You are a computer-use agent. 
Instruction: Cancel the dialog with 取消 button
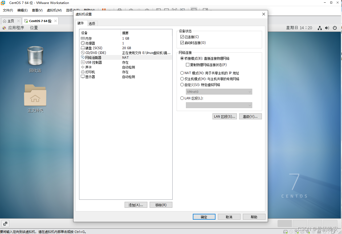click(x=229, y=217)
